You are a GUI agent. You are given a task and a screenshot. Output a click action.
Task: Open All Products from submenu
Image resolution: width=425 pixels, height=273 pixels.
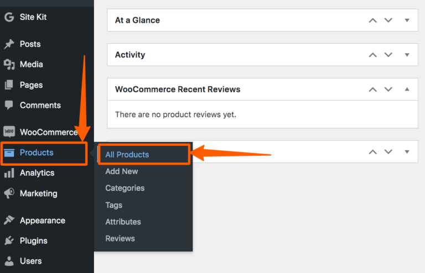tap(127, 155)
